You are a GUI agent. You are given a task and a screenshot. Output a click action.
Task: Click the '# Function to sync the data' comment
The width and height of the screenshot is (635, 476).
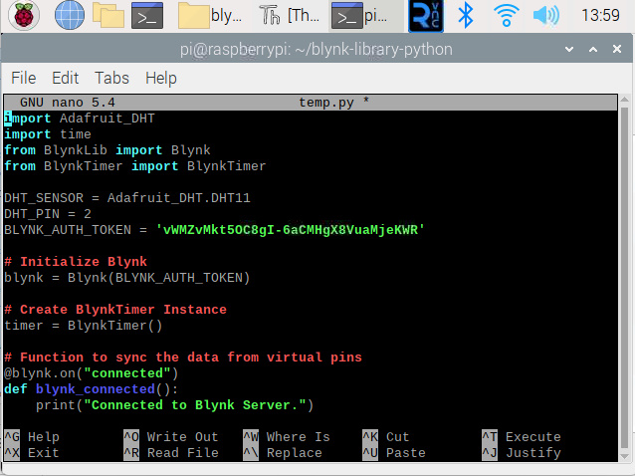[183, 357]
